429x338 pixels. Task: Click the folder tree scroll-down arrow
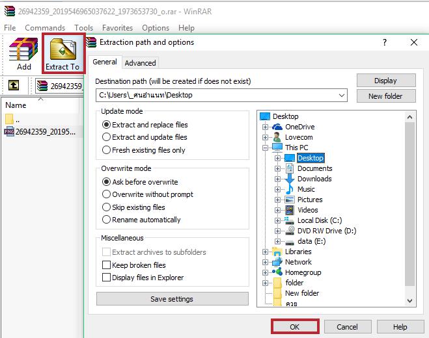point(409,300)
